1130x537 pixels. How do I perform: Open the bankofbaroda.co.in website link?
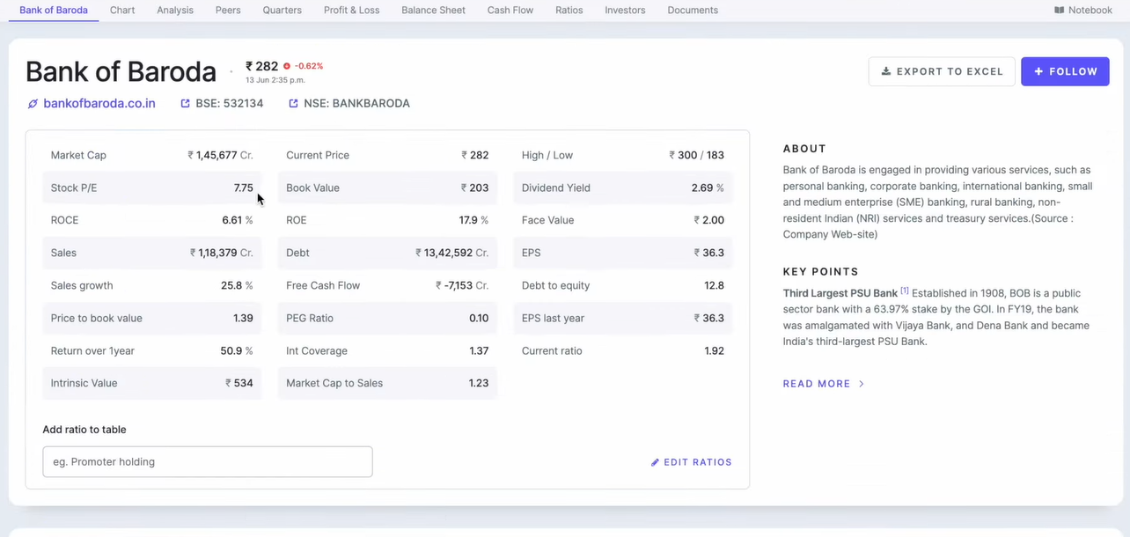(99, 104)
